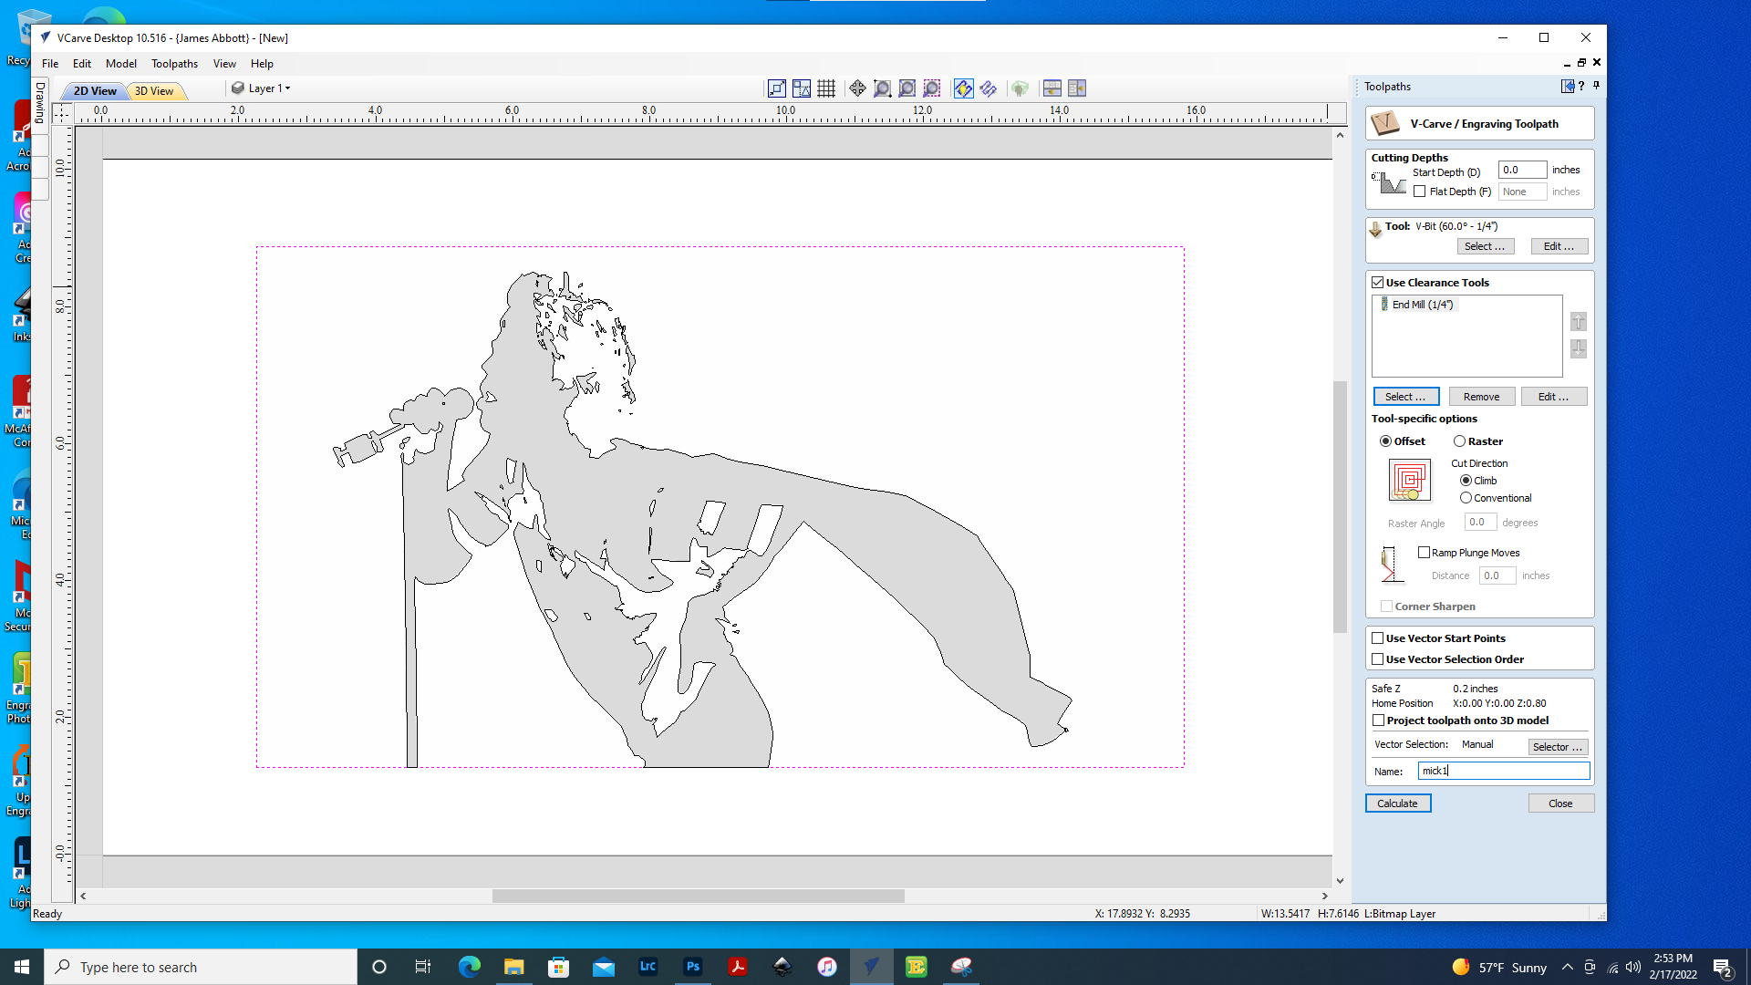
Task: Open the vector Selector dialog
Action: [1557, 747]
